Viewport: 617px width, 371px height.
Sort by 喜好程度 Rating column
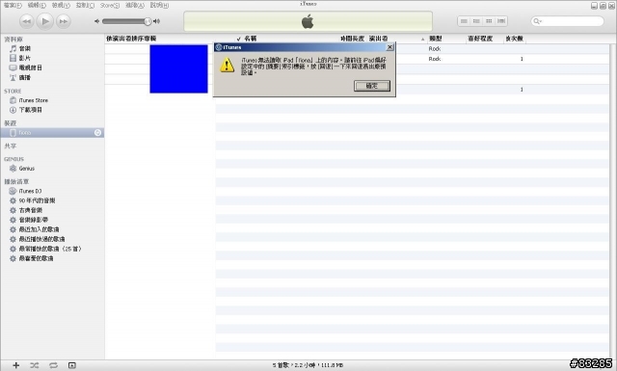pos(480,39)
